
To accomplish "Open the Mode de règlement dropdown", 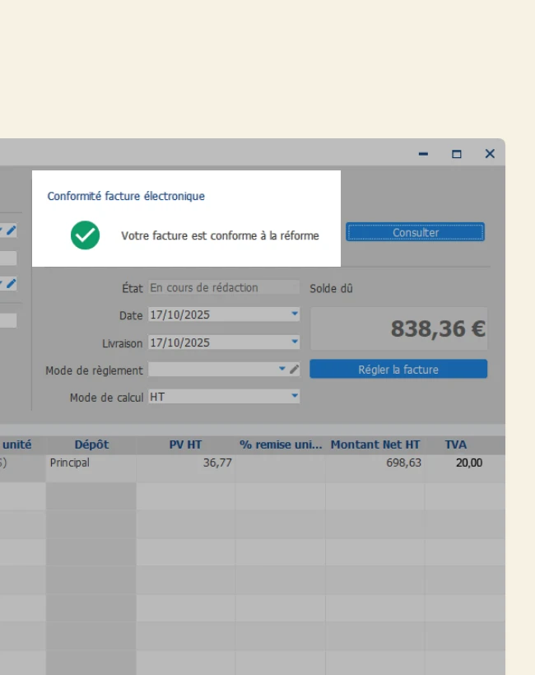I will tap(282, 370).
